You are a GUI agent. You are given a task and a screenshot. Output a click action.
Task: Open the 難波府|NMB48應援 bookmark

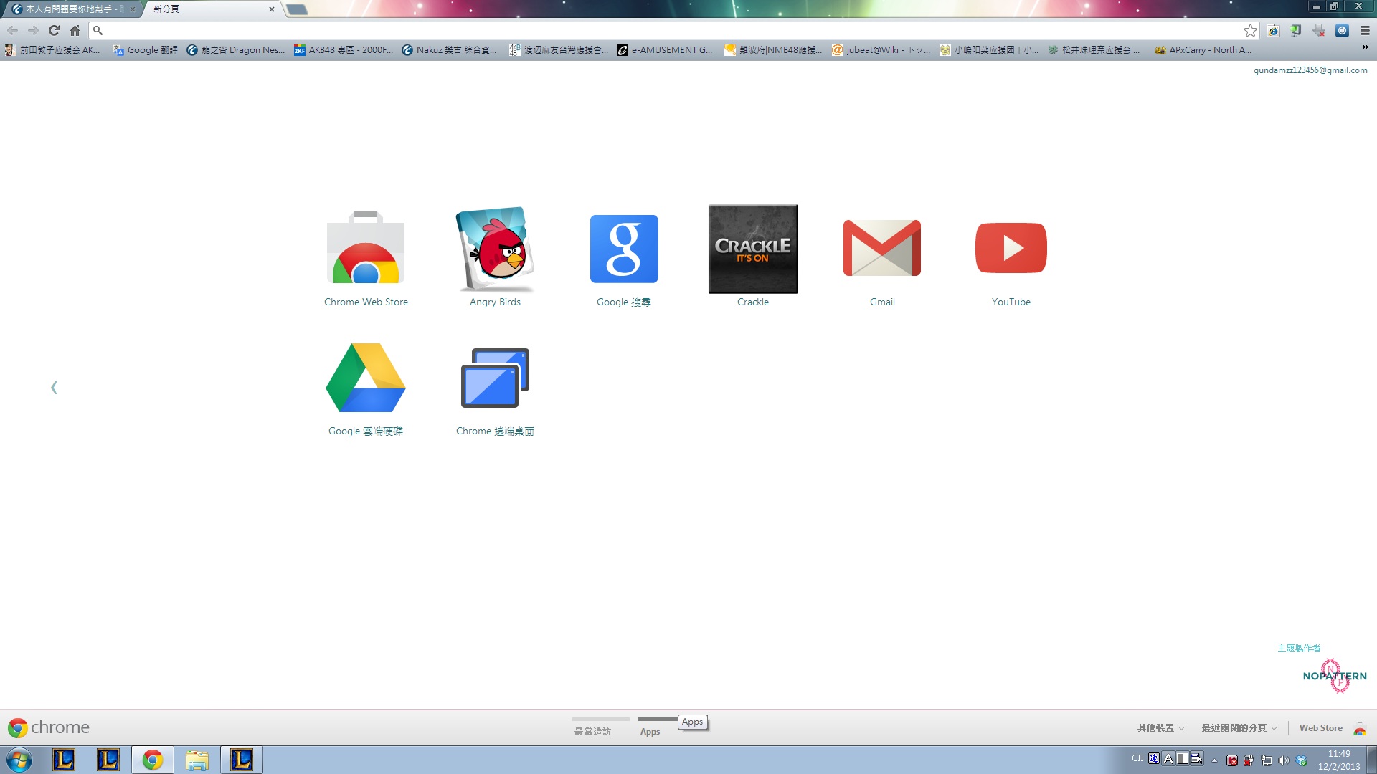773,49
